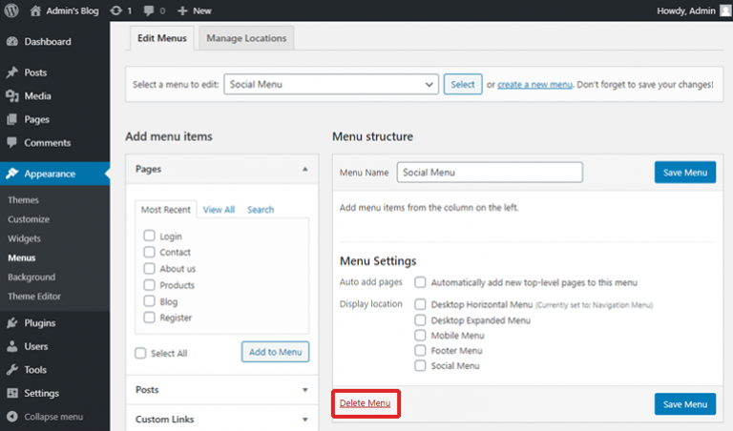Image resolution: width=733 pixels, height=431 pixels.
Task: Open the Tools wrench icon
Action: [11, 370]
